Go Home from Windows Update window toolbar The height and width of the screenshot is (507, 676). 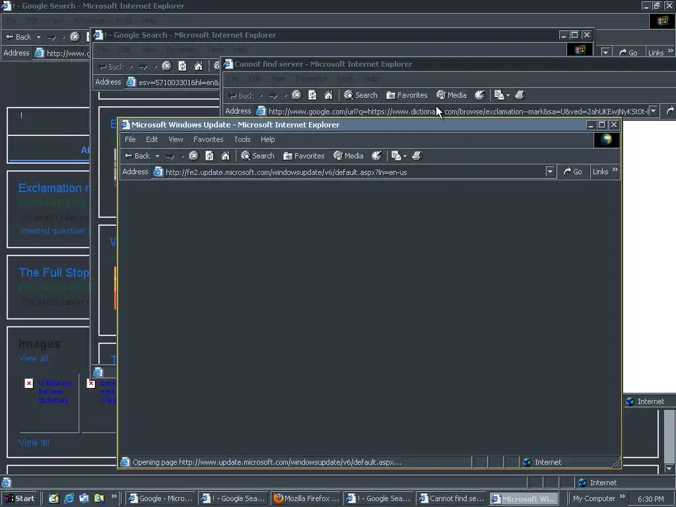coord(226,156)
